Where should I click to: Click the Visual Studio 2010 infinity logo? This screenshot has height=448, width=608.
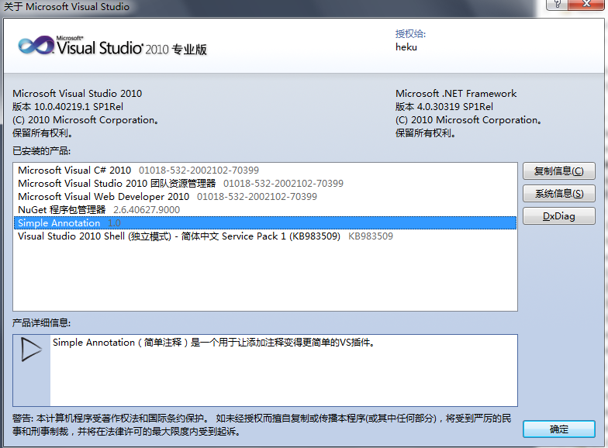coord(36,45)
